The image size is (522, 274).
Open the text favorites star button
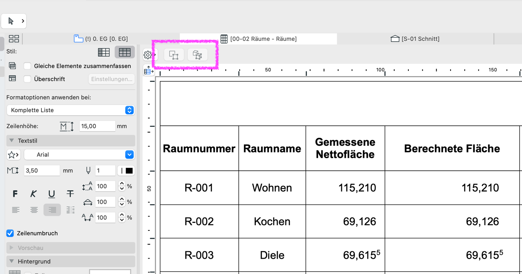[14, 155]
